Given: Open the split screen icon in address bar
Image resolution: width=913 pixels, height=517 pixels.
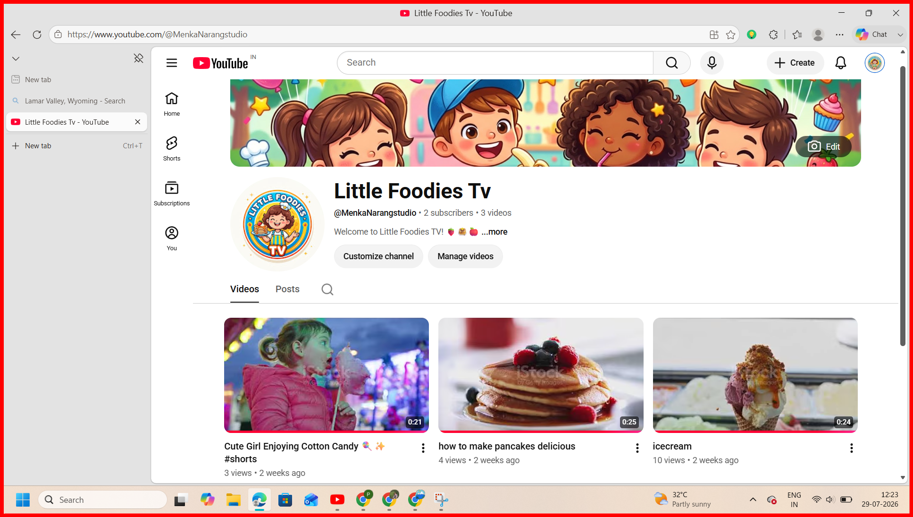Looking at the screenshot, I should pos(714,34).
